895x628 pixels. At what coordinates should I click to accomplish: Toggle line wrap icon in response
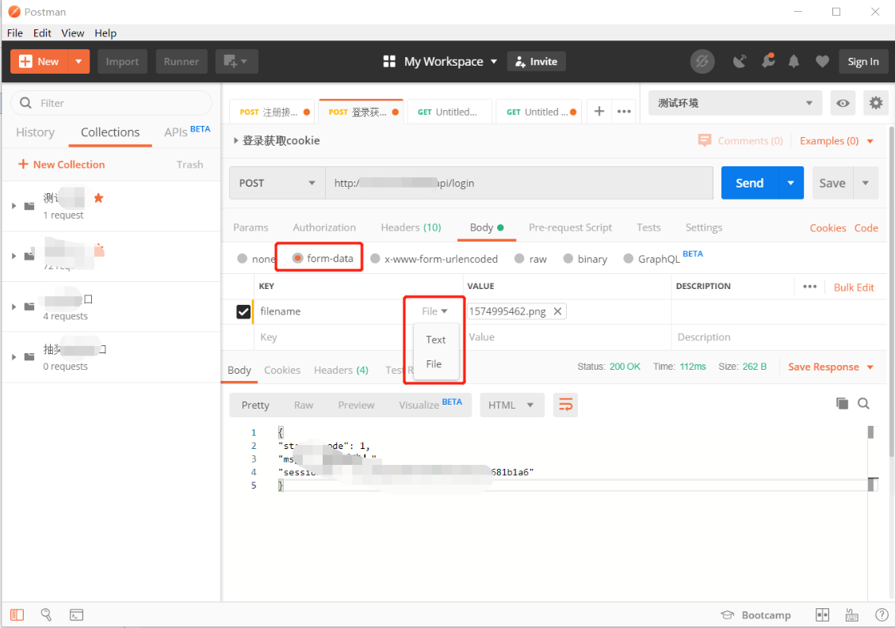pos(566,405)
